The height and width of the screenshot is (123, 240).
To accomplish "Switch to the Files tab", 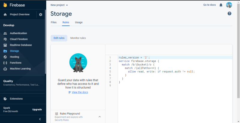I will coord(54,22).
